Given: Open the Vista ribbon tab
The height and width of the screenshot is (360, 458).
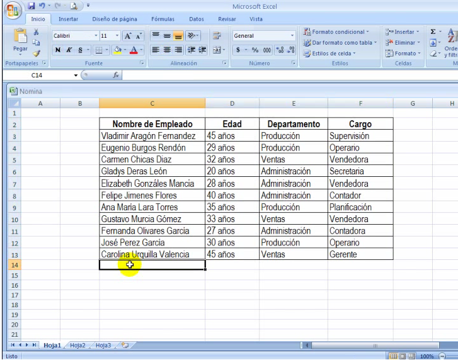Looking at the screenshot, I should click(256, 19).
